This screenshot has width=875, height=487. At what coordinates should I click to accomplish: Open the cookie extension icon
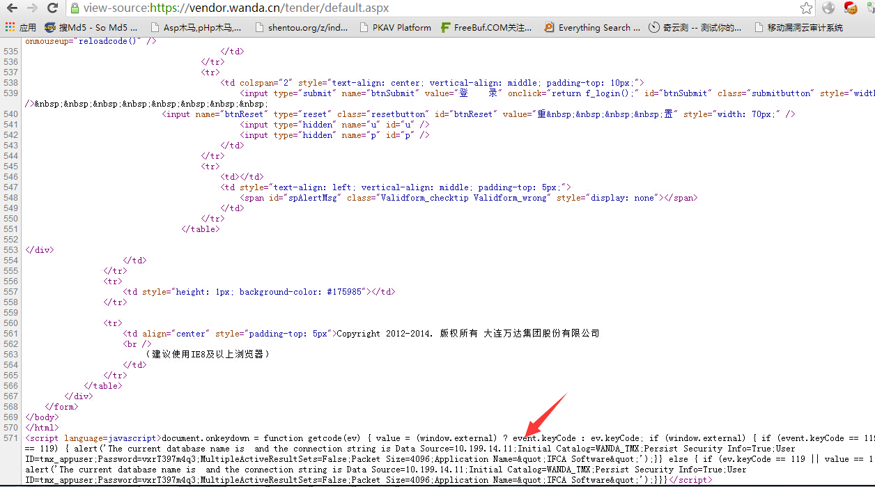[x=851, y=8]
